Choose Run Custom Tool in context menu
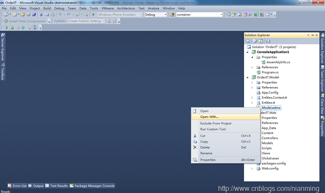325x193 pixels. [225, 129]
